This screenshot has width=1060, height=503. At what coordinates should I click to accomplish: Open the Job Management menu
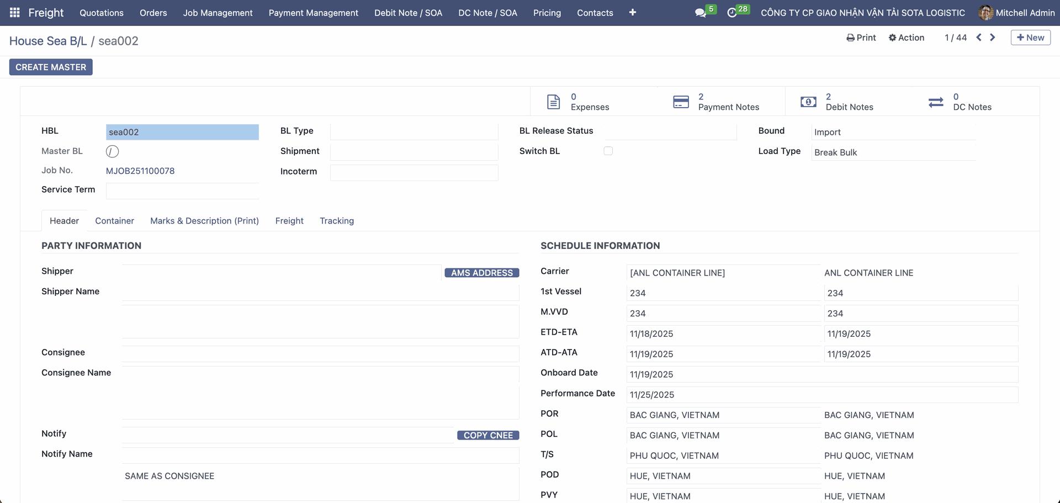[218, 13]
